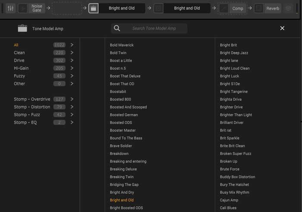Screen dimensions: 302x212
Task: Choose Bound To The Bass tone model
Action: click(126, 138)
